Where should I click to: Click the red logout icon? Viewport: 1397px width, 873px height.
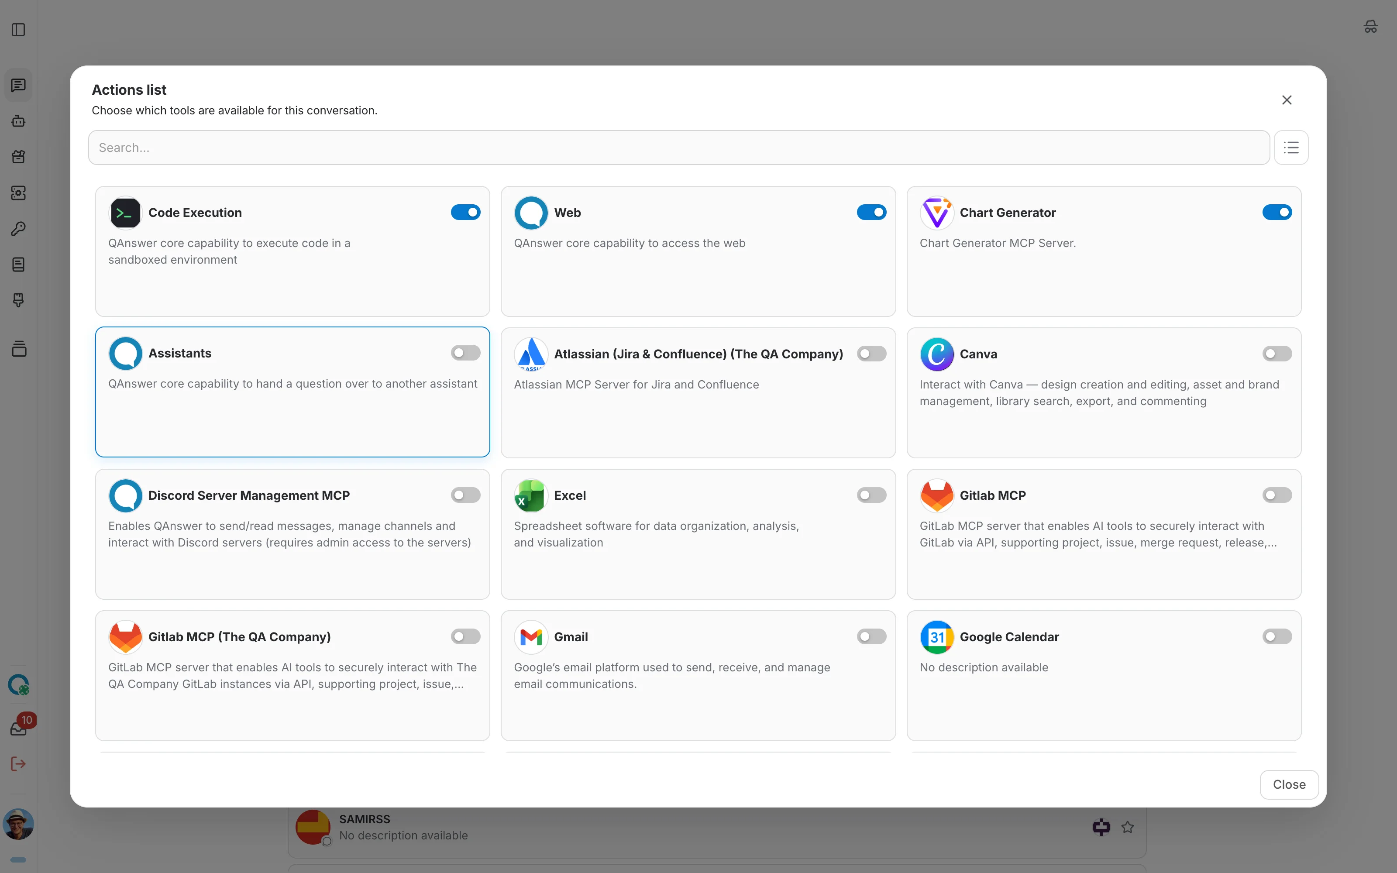pos(18,764)
